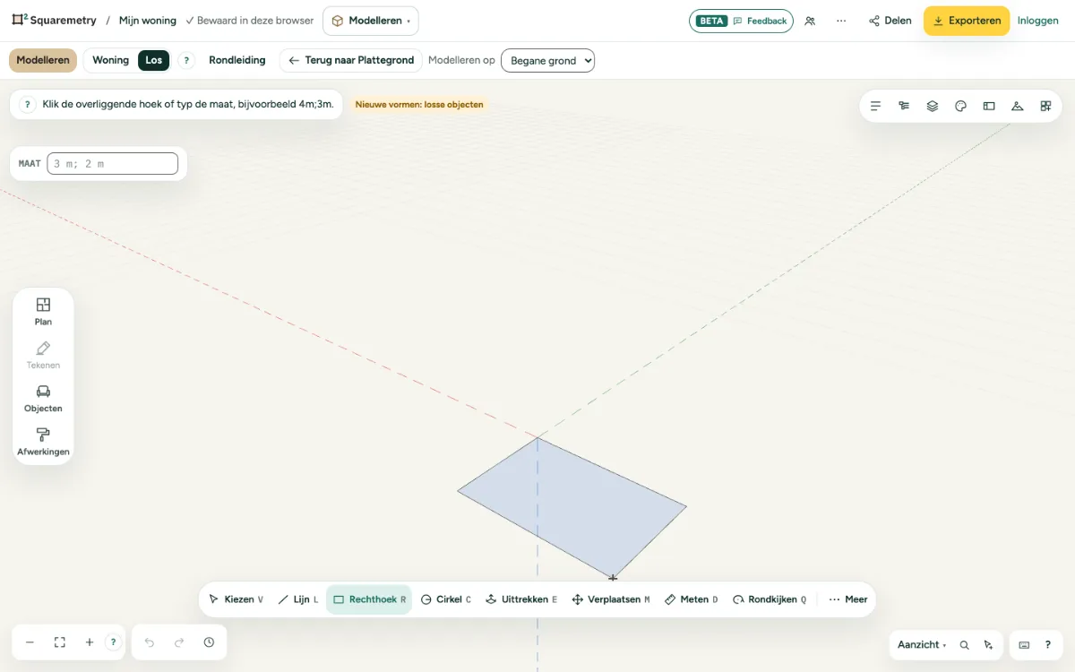1075x672 pixels.
Task: Open the version history clock icon
Action: [x=209, y=642]
